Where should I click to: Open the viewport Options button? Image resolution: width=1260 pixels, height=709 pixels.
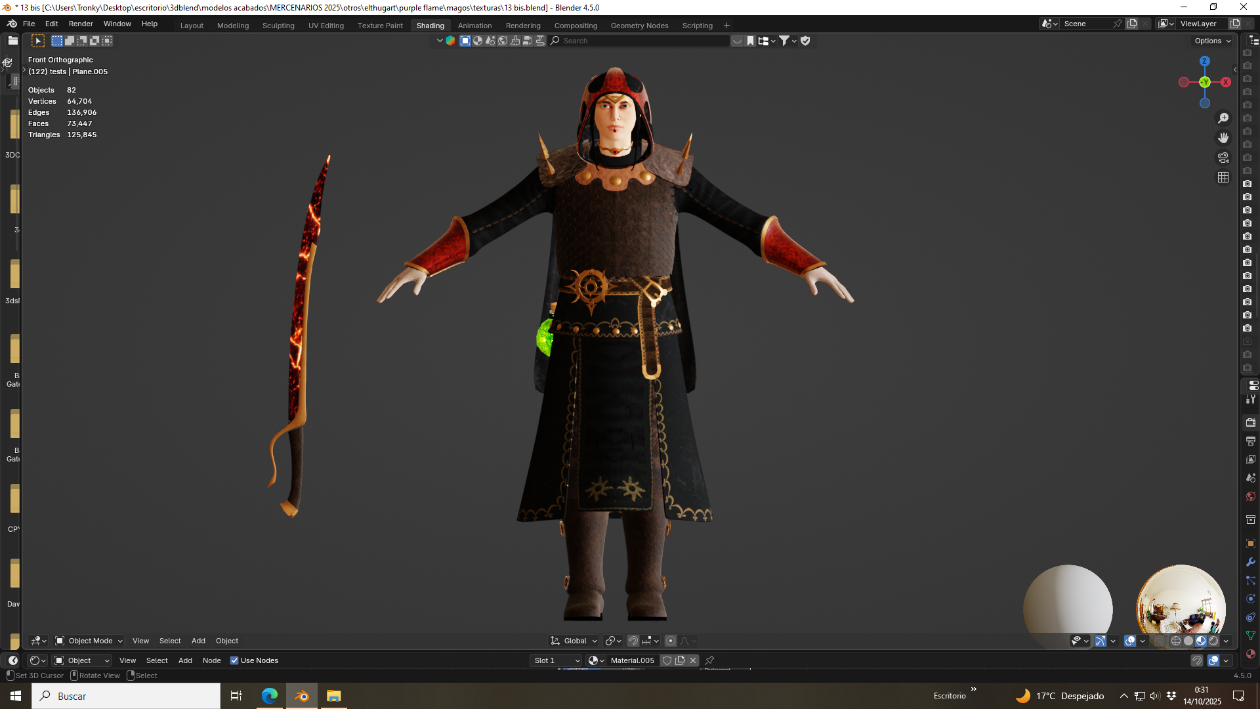pyautogui.click(x=1213, y=41)
